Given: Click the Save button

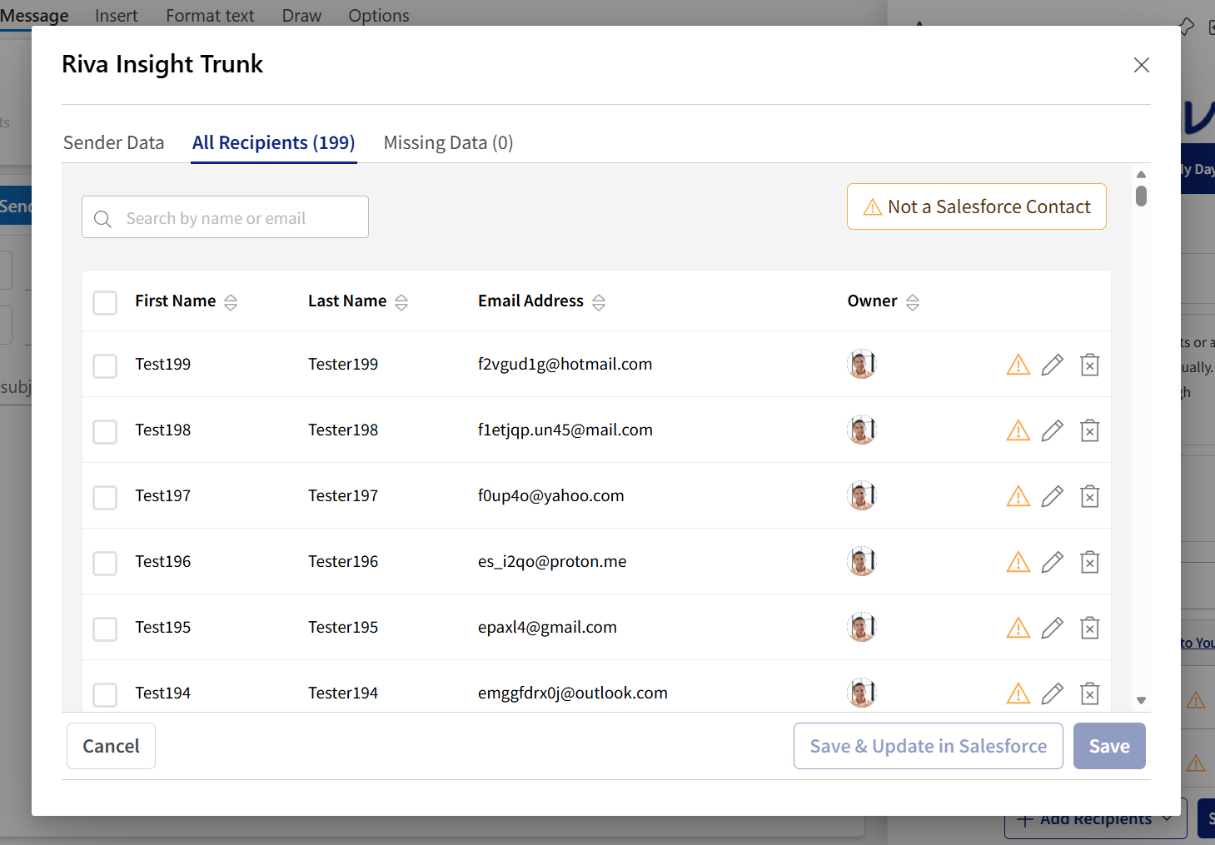Looking at the screenshot, I should click(x=1109, y=746).
